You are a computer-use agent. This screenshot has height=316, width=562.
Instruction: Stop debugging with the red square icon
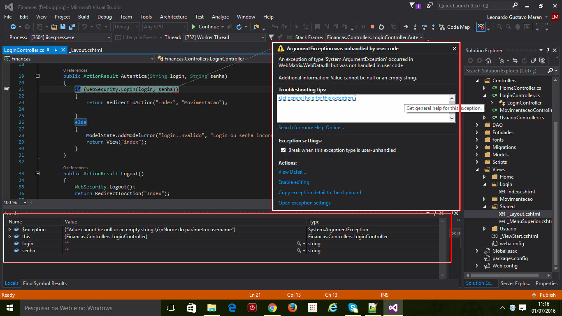tap(372, 27)
